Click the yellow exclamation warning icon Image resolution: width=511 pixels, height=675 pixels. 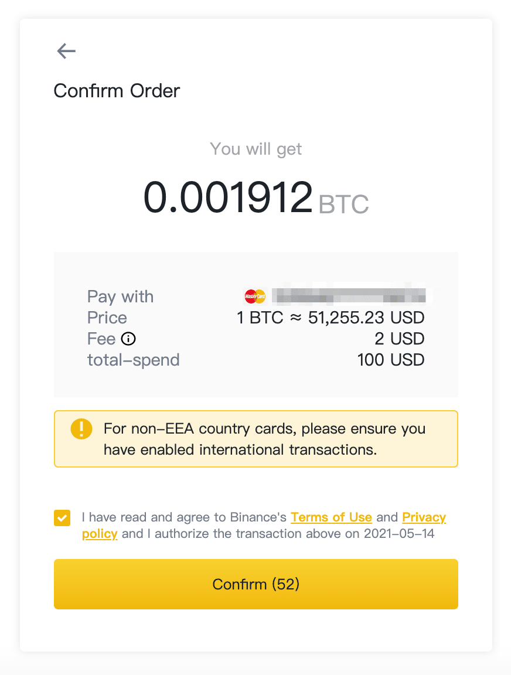pyautogui.click(x=81, y=429)
